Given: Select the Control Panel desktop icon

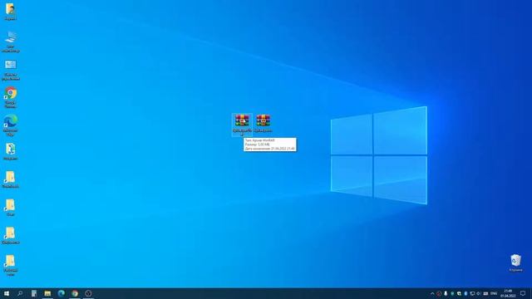Looking at the screenshot, I should tap(11, 70).
